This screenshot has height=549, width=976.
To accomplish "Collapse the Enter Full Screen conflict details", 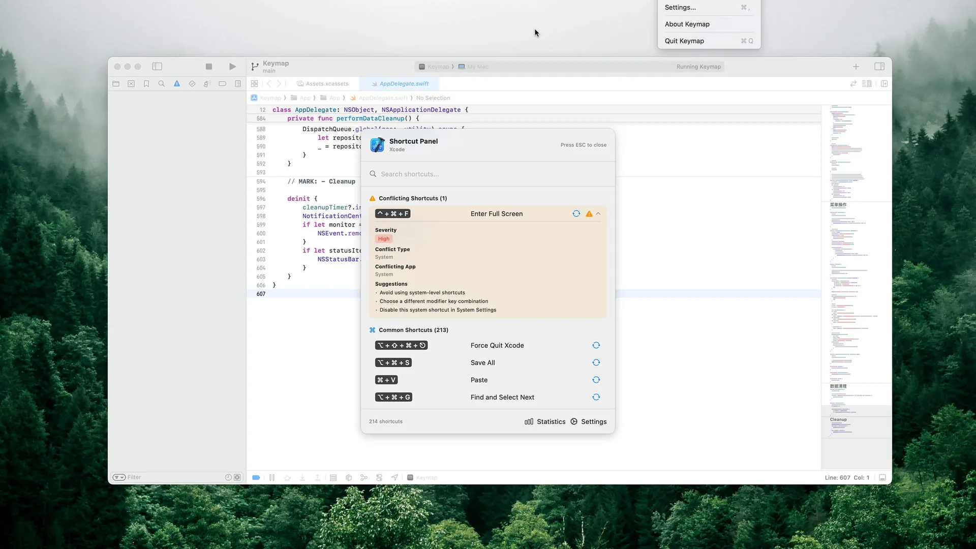I will 598,214.
